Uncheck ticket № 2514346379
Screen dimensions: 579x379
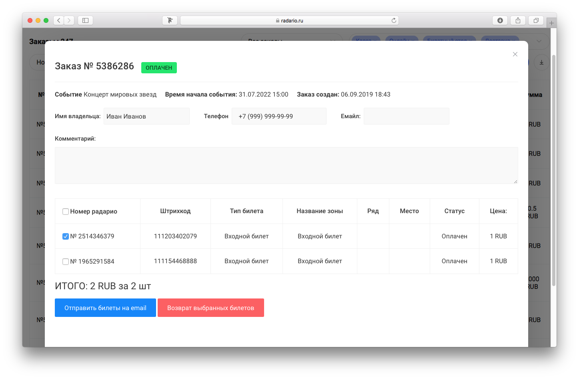click(x=66, y=236)
